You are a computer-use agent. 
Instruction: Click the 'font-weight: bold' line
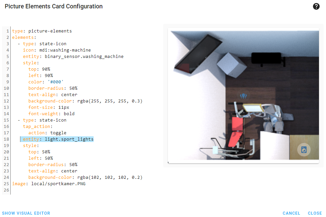(51, 114)
